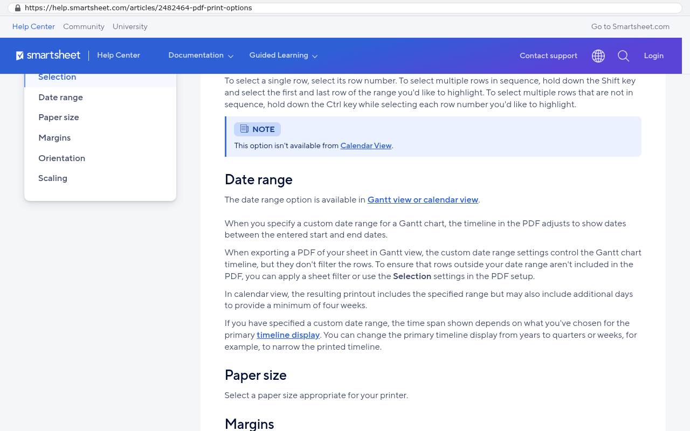
Task: Click Help Center beside the logo
Action: (119, 55)
